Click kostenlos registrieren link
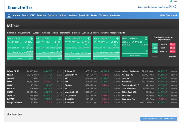 (x=158, y=7)
